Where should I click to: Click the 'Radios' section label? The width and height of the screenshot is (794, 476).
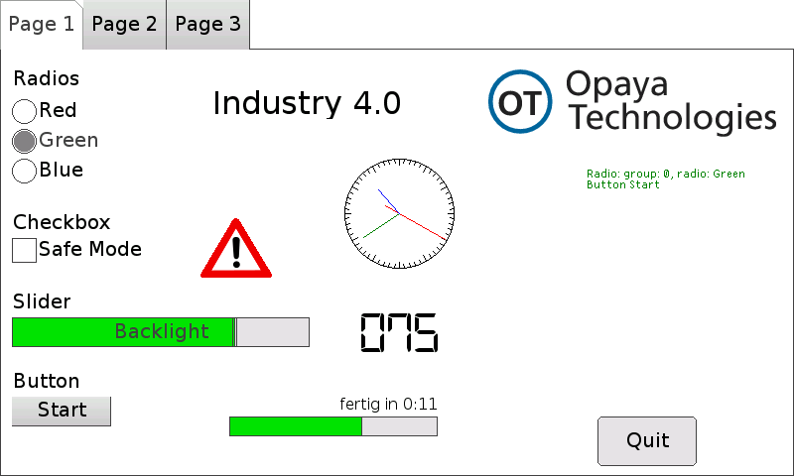click(x=46, y=78)
